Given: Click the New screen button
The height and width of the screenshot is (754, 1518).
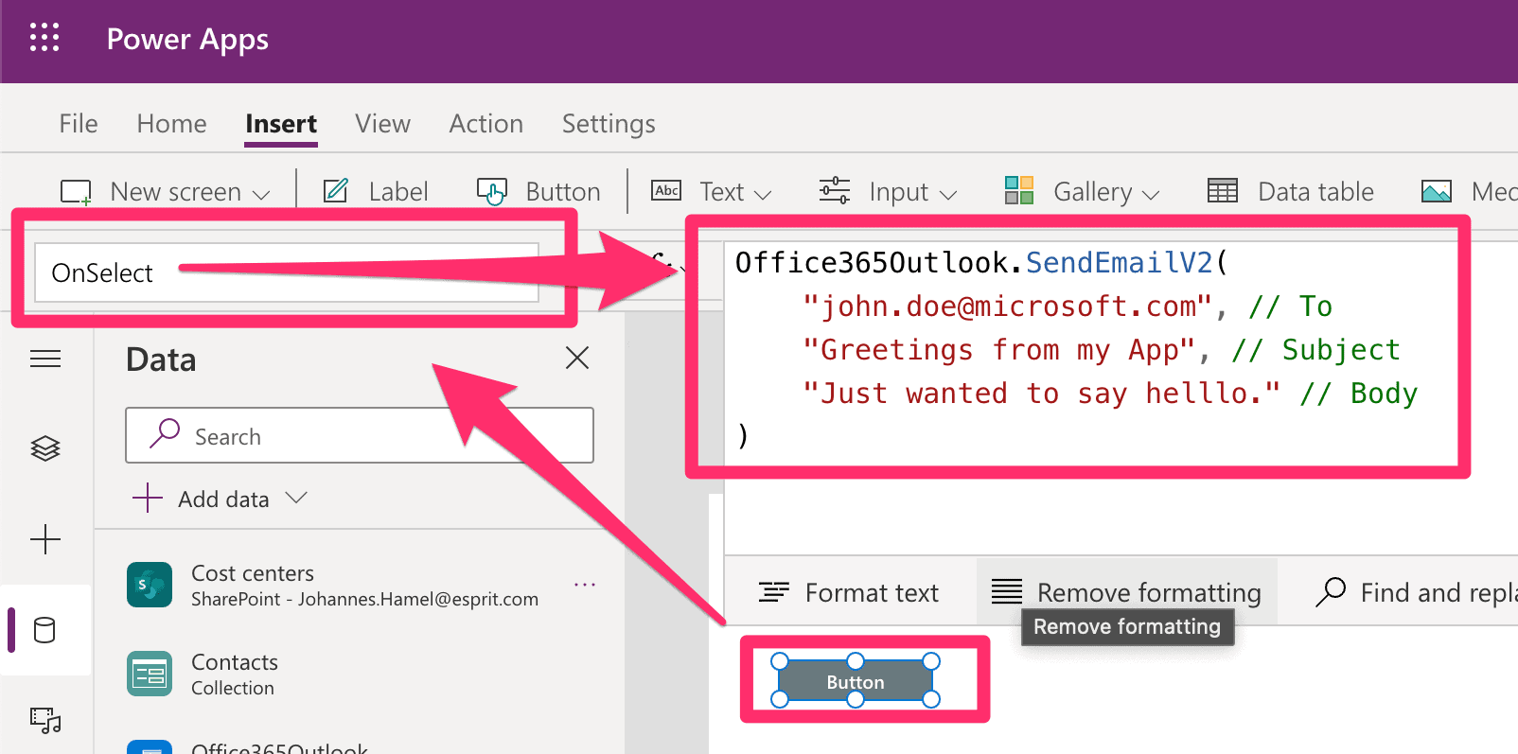Looking at the screenshot, I should [x=165, y=192].
